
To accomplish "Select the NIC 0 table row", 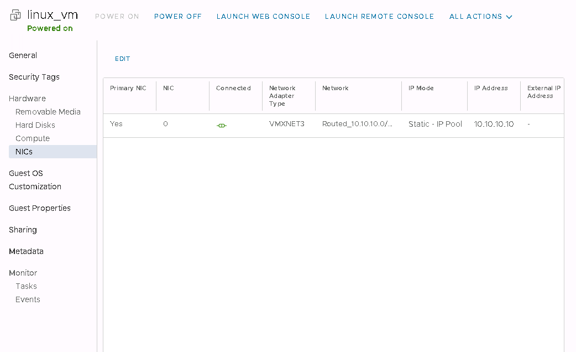I will coord(333,125).
